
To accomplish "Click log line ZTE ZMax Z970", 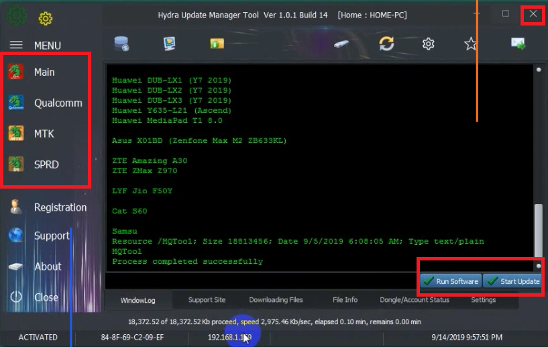I will click(x=144, y=170).
